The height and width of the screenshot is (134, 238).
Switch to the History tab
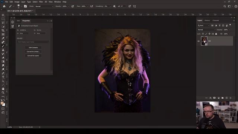coord(207,20)
